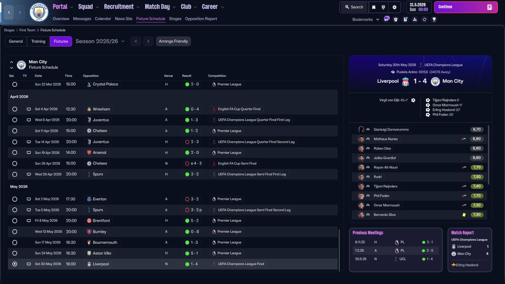
Task: Select the Crystal Palace fixture radio button
Action: (x=15, y=84)
